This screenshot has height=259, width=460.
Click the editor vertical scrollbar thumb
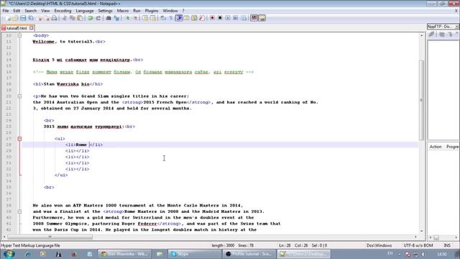[x=422, y=100]
